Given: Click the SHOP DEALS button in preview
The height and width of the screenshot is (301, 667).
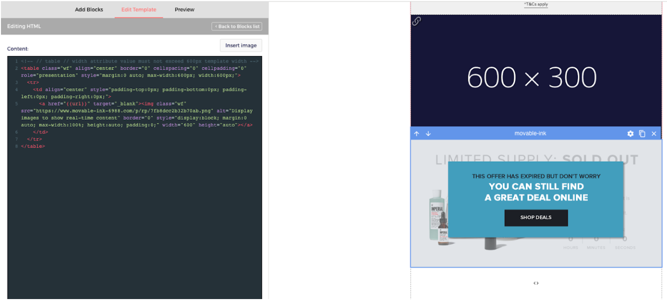Looking at the screenshot, I should click(536, 218).
